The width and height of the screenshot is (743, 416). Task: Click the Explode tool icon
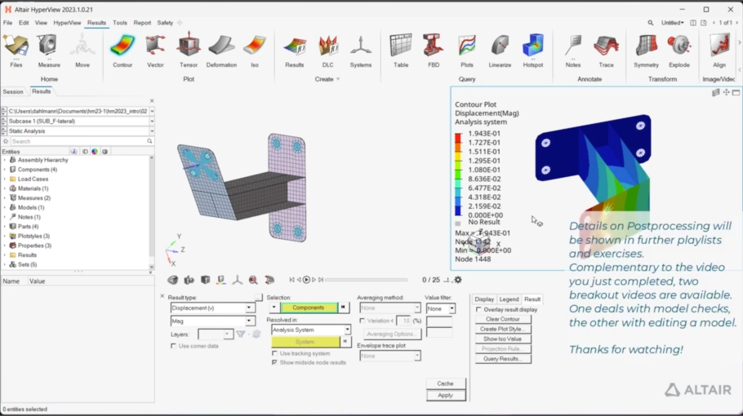679,51
